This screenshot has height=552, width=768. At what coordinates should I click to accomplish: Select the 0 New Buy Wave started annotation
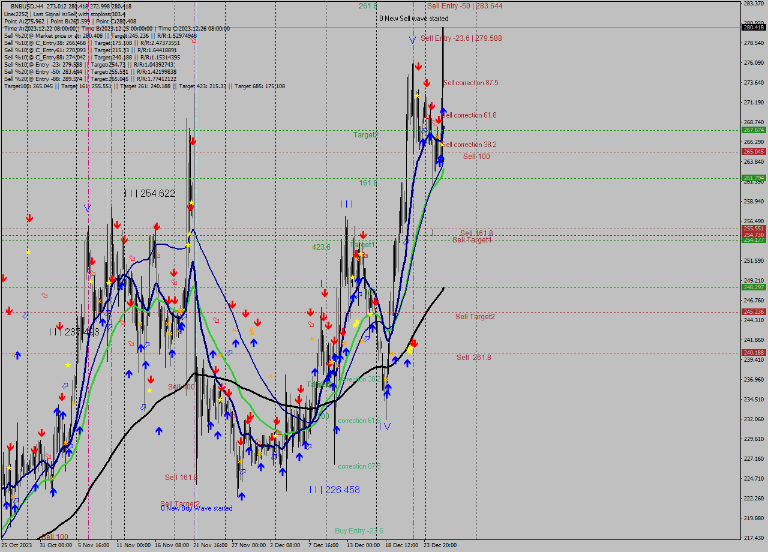click(196, 508)
